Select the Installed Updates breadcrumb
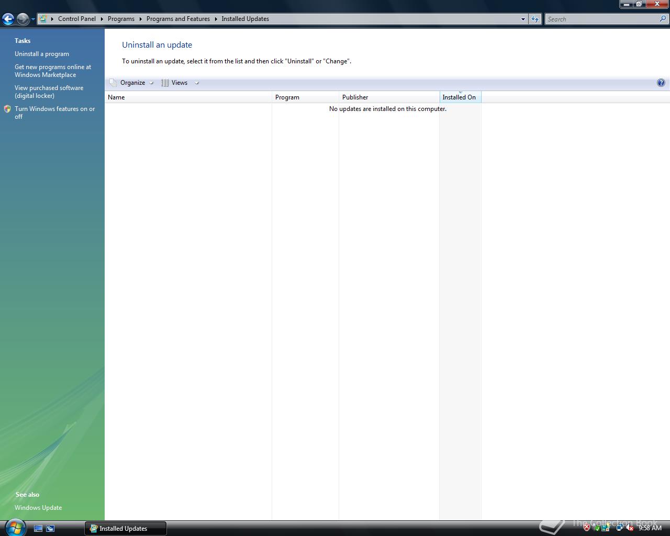This screenshot has width=670, height=536. (245, 19)
